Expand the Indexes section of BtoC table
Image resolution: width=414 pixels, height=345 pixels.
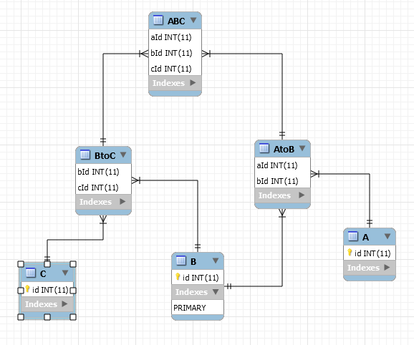(122, 202)
